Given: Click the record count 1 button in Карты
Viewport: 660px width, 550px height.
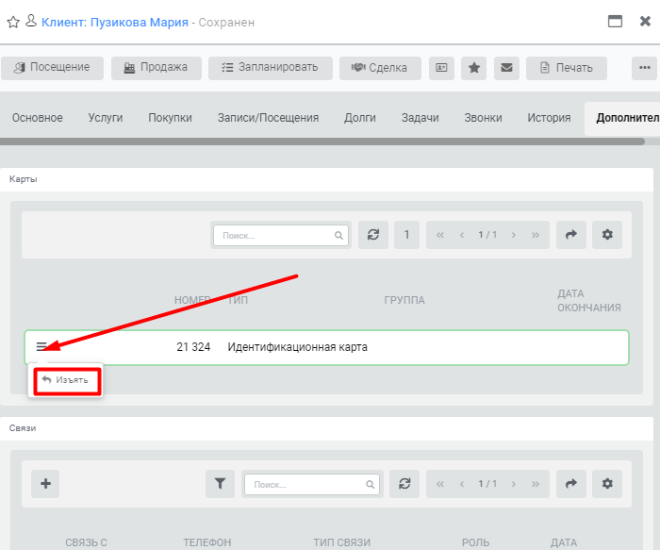Looking at the screenshot, I should 406,235.
